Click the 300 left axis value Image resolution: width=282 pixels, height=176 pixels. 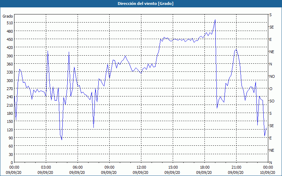10,81
